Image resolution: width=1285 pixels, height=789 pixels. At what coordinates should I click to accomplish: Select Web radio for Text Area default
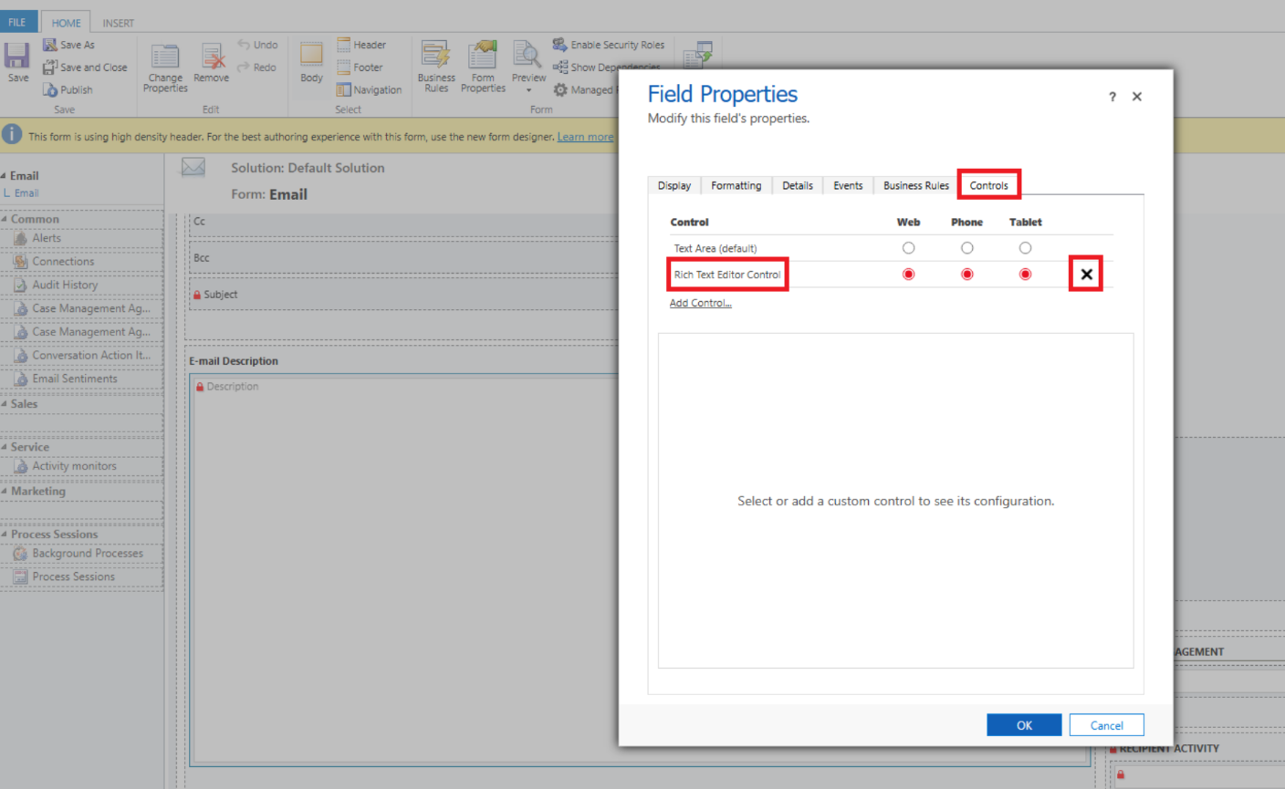pyautogui.click(x=908, y=248)
